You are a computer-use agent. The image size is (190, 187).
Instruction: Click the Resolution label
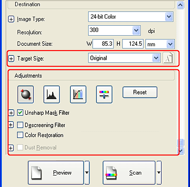29,32
